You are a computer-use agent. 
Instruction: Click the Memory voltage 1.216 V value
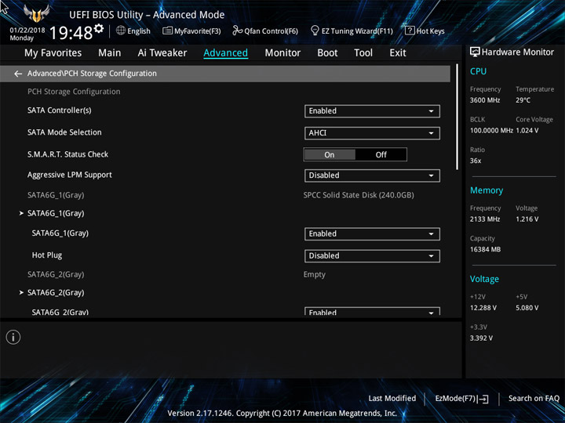tap(527, 219)
